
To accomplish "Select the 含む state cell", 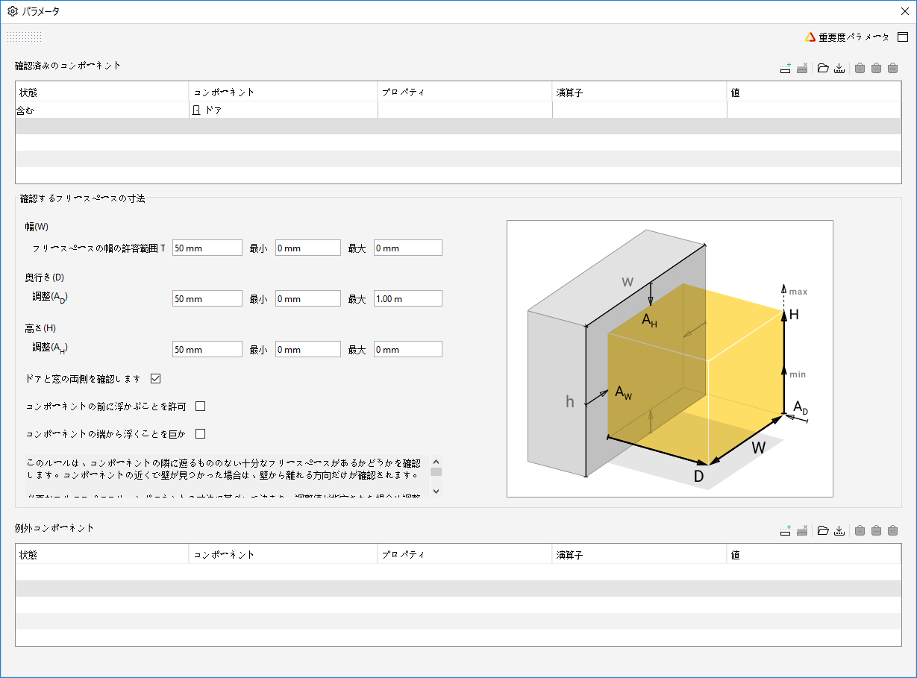I will (x=102, y=110).
